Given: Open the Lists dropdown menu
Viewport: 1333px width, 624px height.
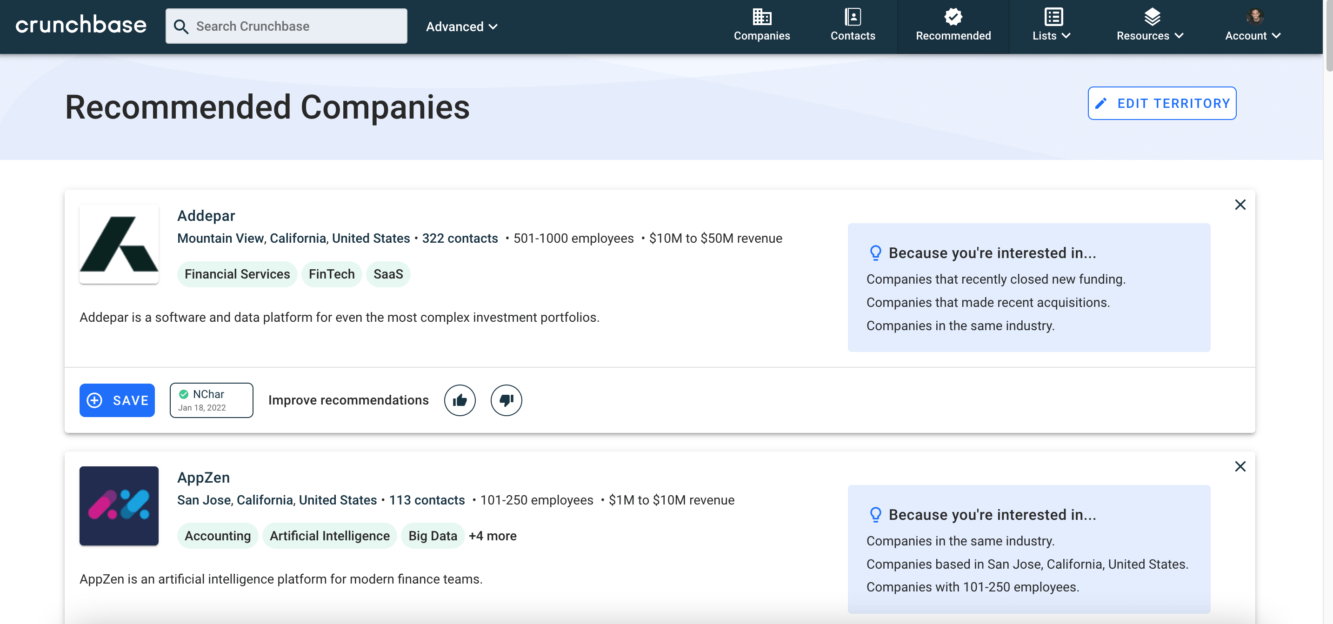Looking at the screenshot, I should pos(1051,26).
